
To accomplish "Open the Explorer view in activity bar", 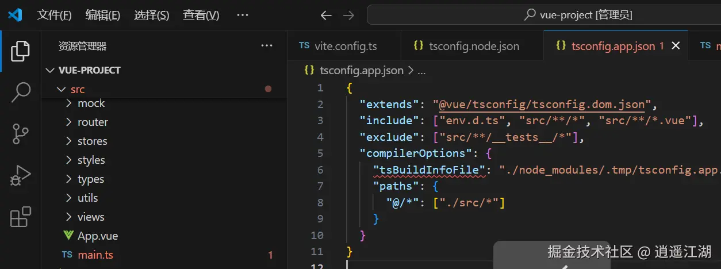I will click(20, 51).
